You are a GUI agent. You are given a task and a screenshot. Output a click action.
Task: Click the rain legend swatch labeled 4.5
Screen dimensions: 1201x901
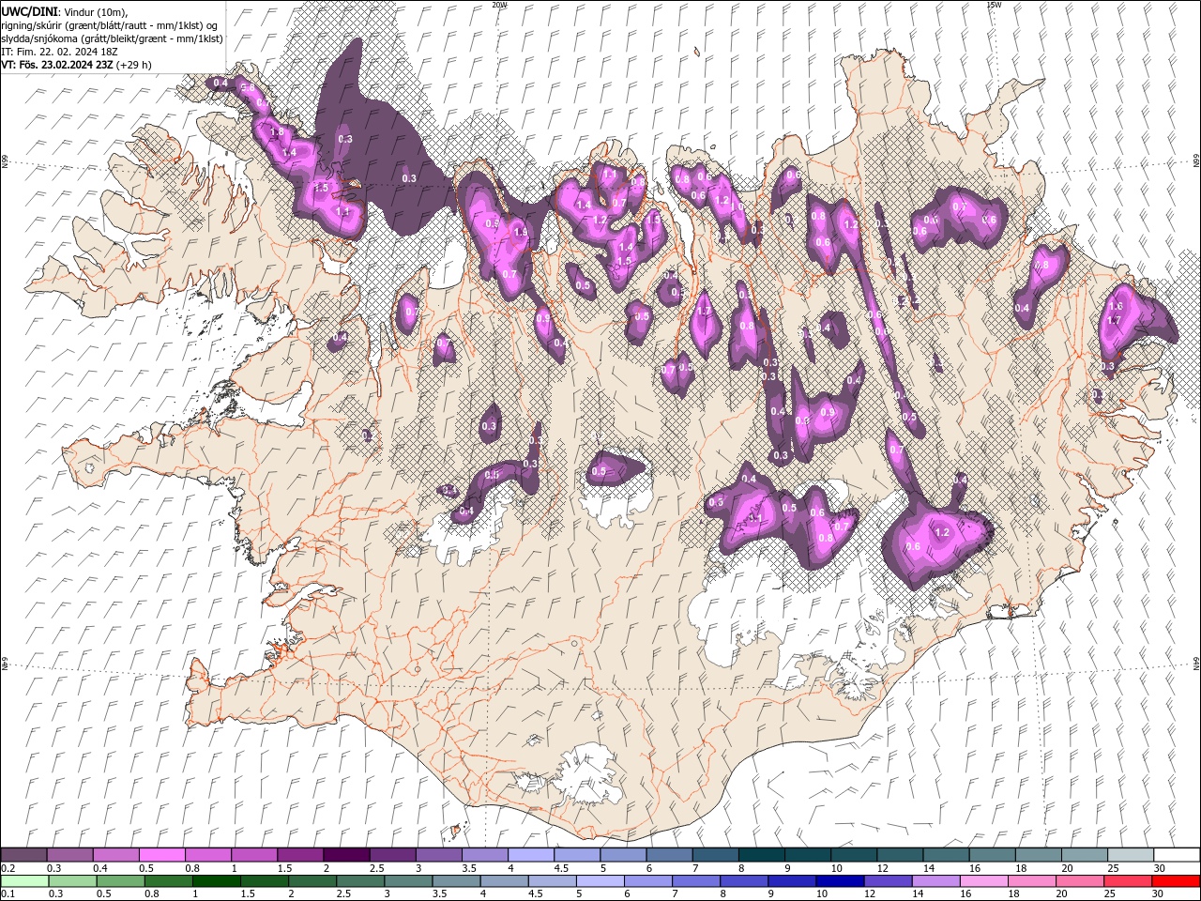click(553, 881)
